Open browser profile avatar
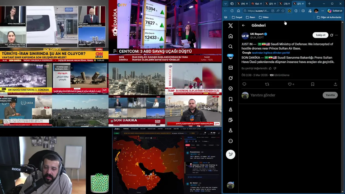 [x=316, y=11]
